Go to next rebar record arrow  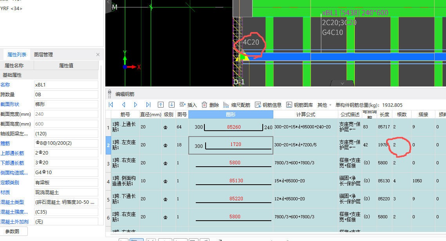pos(135,105)
